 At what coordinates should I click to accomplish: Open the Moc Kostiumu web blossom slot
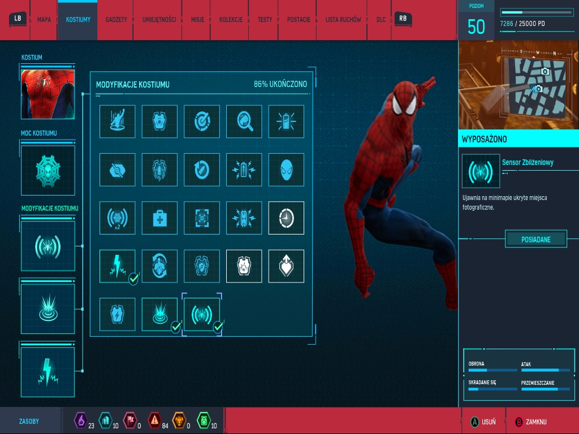coord(48,170)
